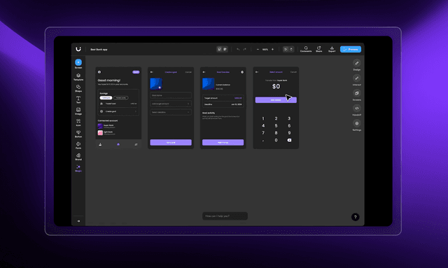This screenshot has height=268, width=448.
Task: Zoom in with the plus button
Action: (272, 49)
